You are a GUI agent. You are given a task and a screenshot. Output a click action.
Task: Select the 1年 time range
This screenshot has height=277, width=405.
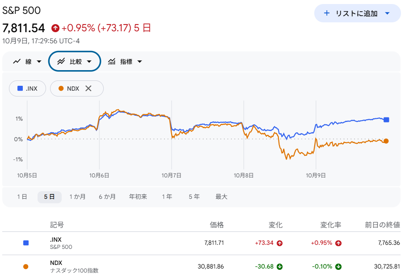(167, 197)
